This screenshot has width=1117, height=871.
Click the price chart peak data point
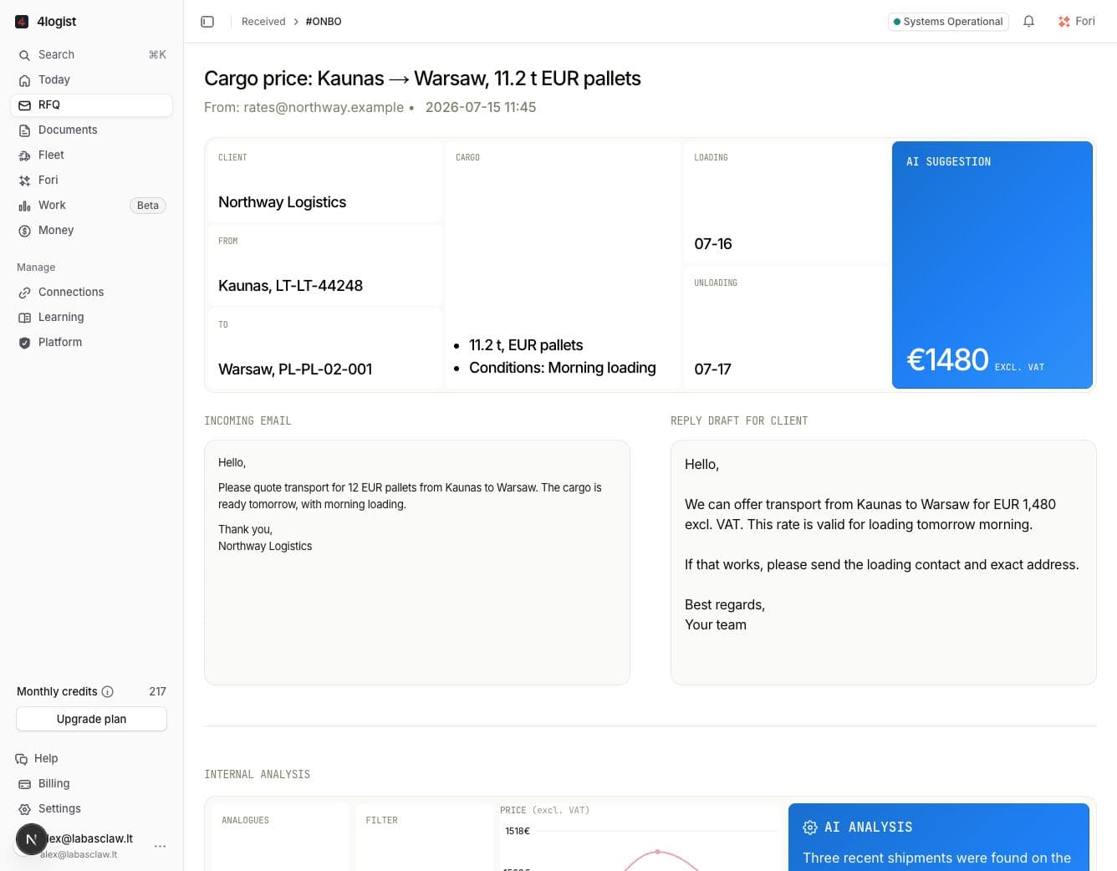[x=658, y=852]
